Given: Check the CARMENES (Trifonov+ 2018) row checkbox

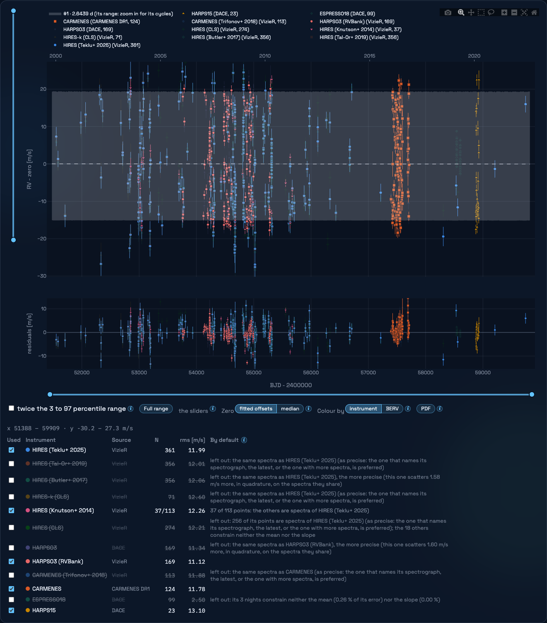Looking at the screenshot, I should (11, 575).
